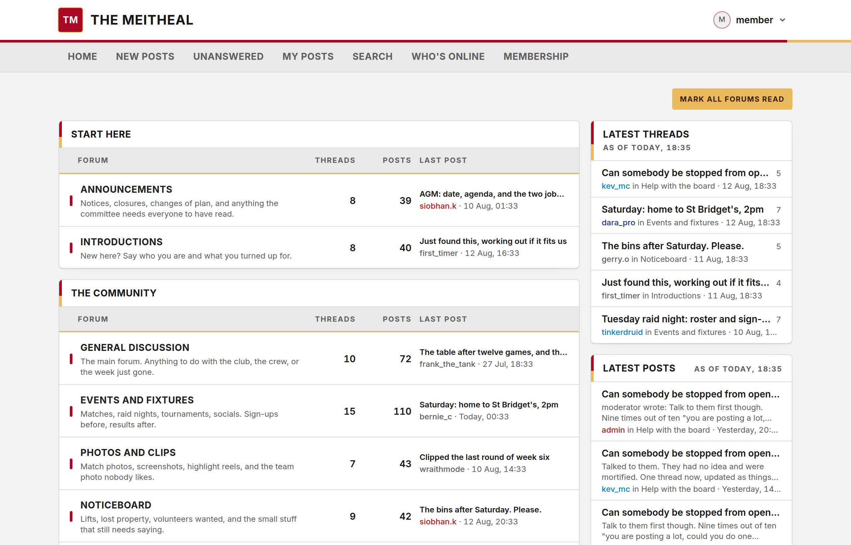
Task: Open the GENERAL DISCUSSION forum
Action: 135,348
